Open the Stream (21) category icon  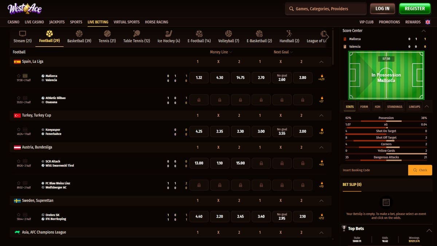point(23,34)
